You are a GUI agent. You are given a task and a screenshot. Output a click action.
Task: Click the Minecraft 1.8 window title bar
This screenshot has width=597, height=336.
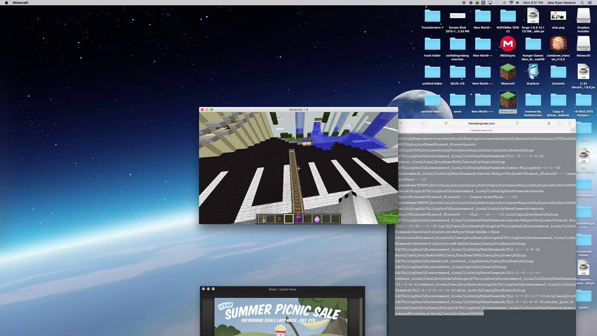298,110
